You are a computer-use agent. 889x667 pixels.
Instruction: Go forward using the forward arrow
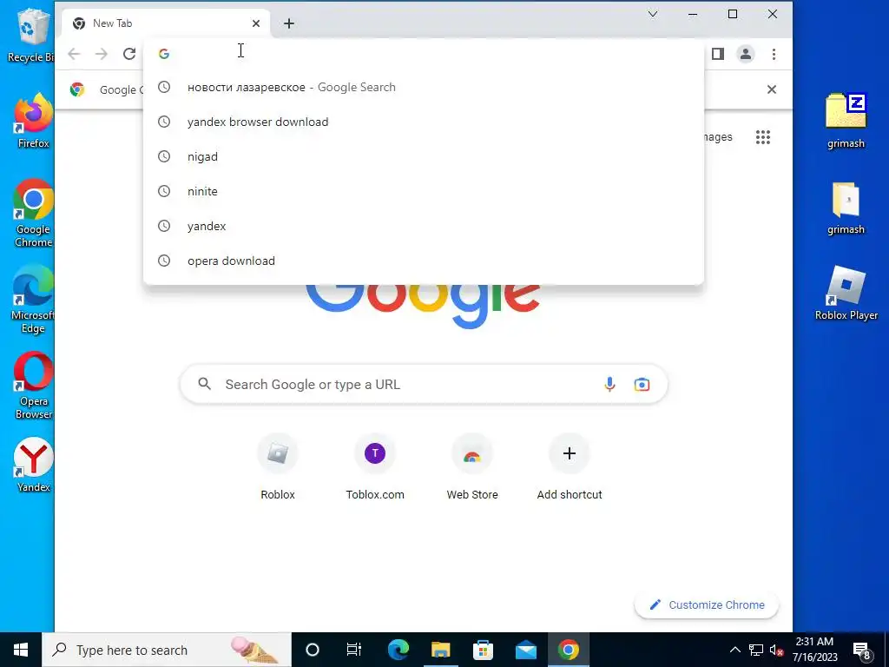pyautogui.click(x=102, y=54)
